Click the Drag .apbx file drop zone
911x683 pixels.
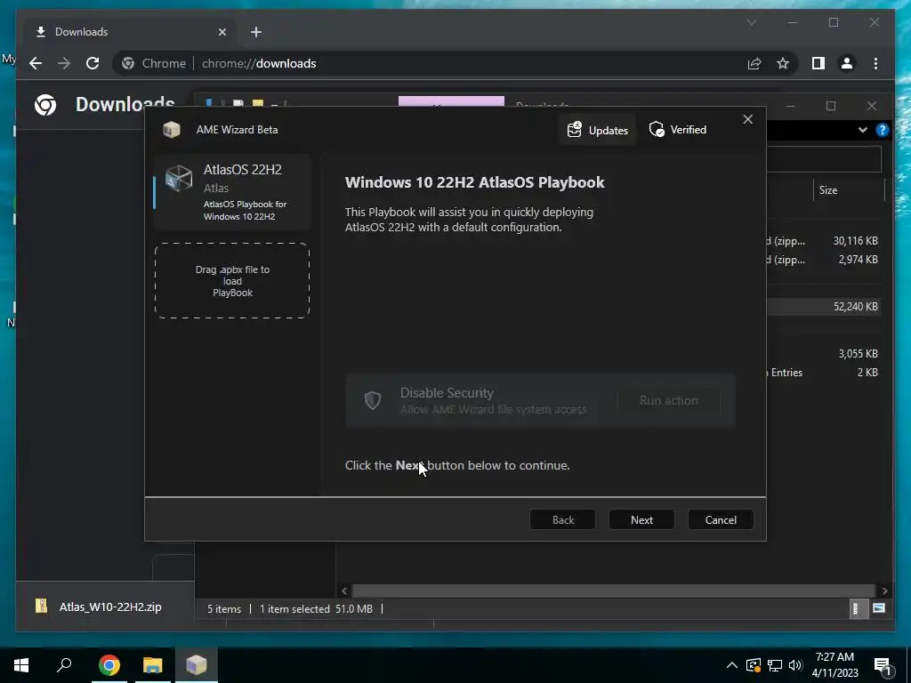[232, 281]
